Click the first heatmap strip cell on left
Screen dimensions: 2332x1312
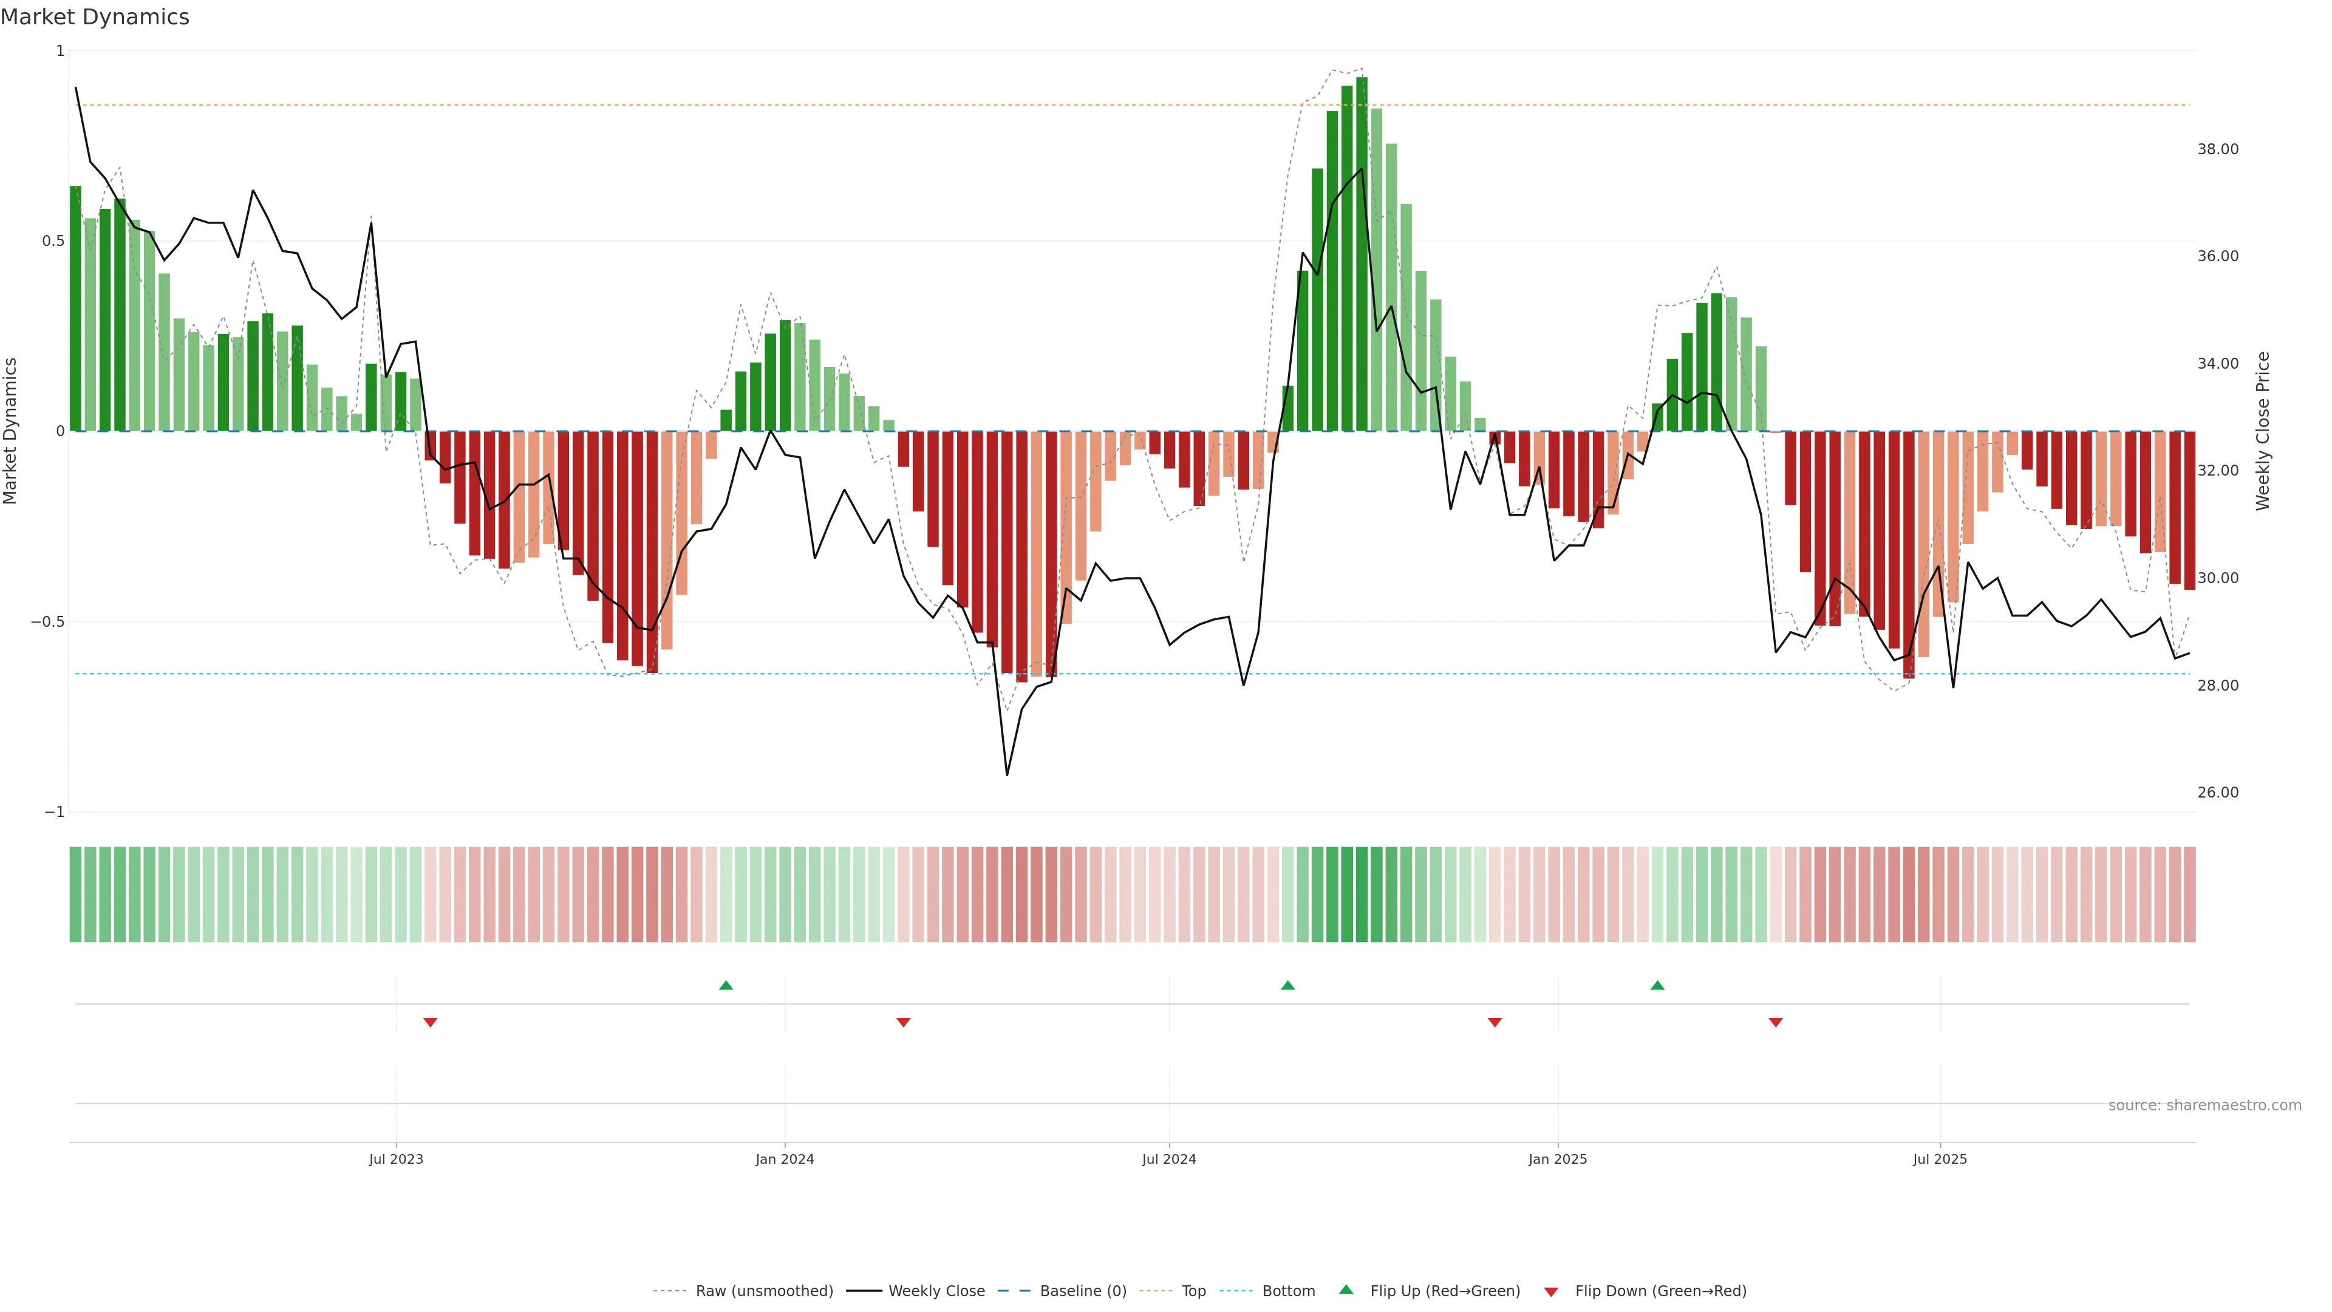coord(75,895)
